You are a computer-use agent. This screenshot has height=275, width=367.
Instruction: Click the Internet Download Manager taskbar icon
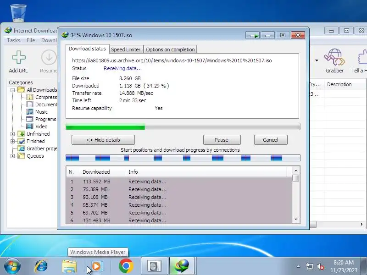182,266
